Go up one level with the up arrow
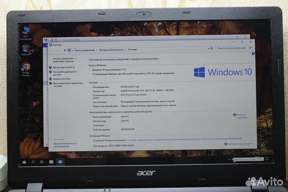The width and height of the screenshot is (288, 192). [x=65, y=50]
